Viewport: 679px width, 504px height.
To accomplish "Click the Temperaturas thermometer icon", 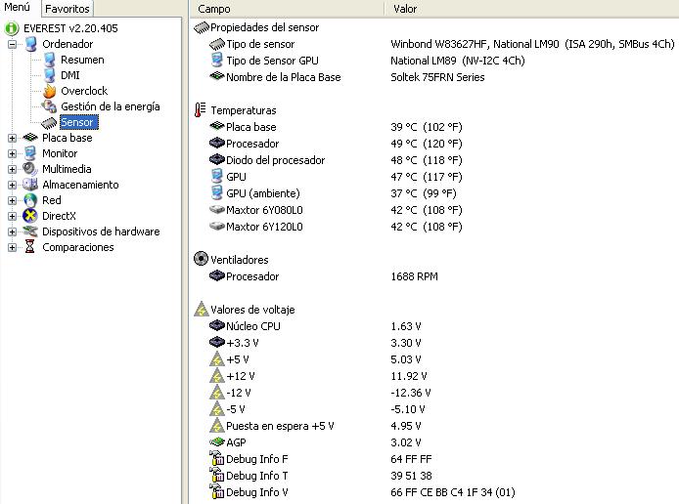I will tap(200, 110).
